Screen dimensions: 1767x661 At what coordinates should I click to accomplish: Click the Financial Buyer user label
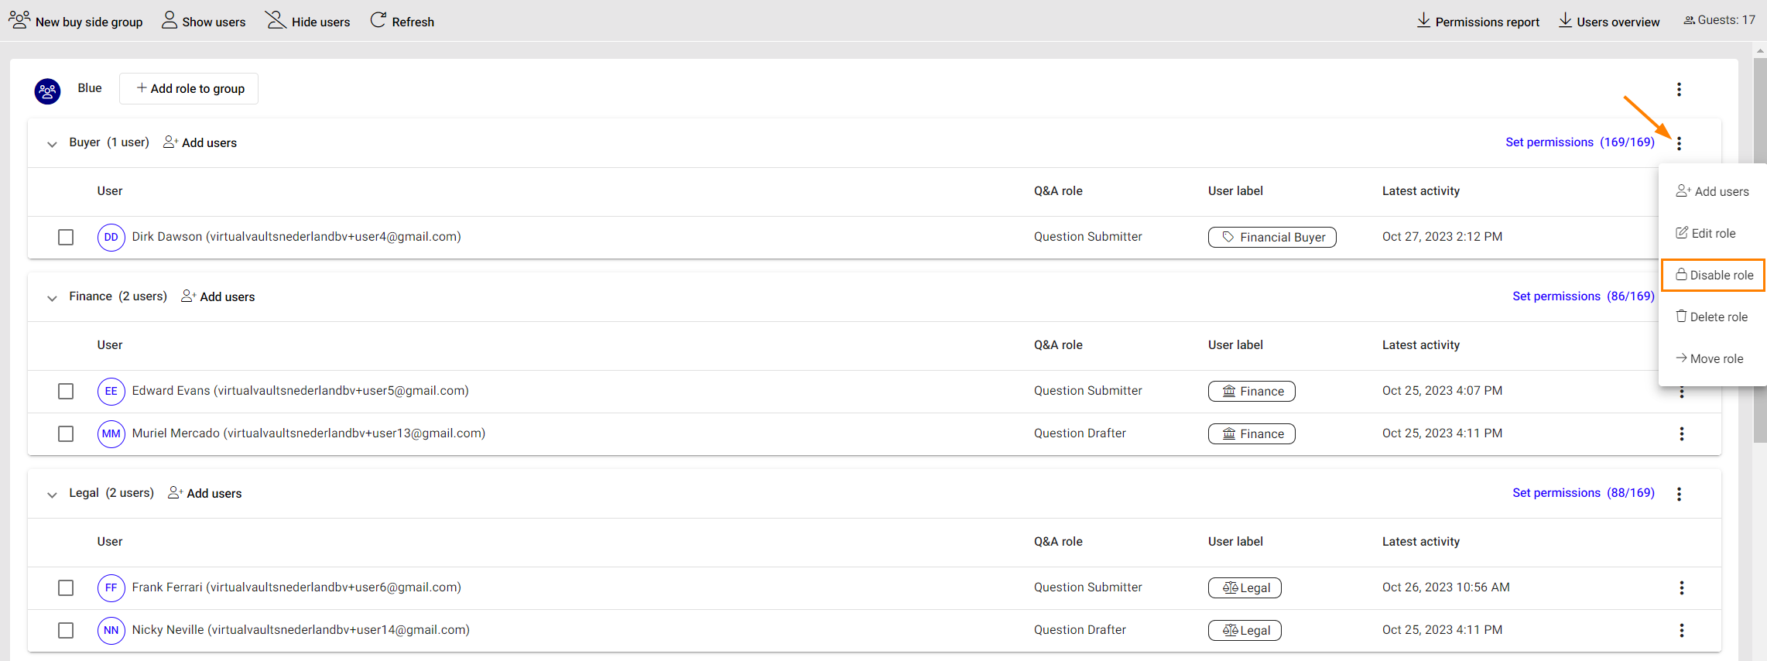pyautogui.click(x=1272, y=238)
